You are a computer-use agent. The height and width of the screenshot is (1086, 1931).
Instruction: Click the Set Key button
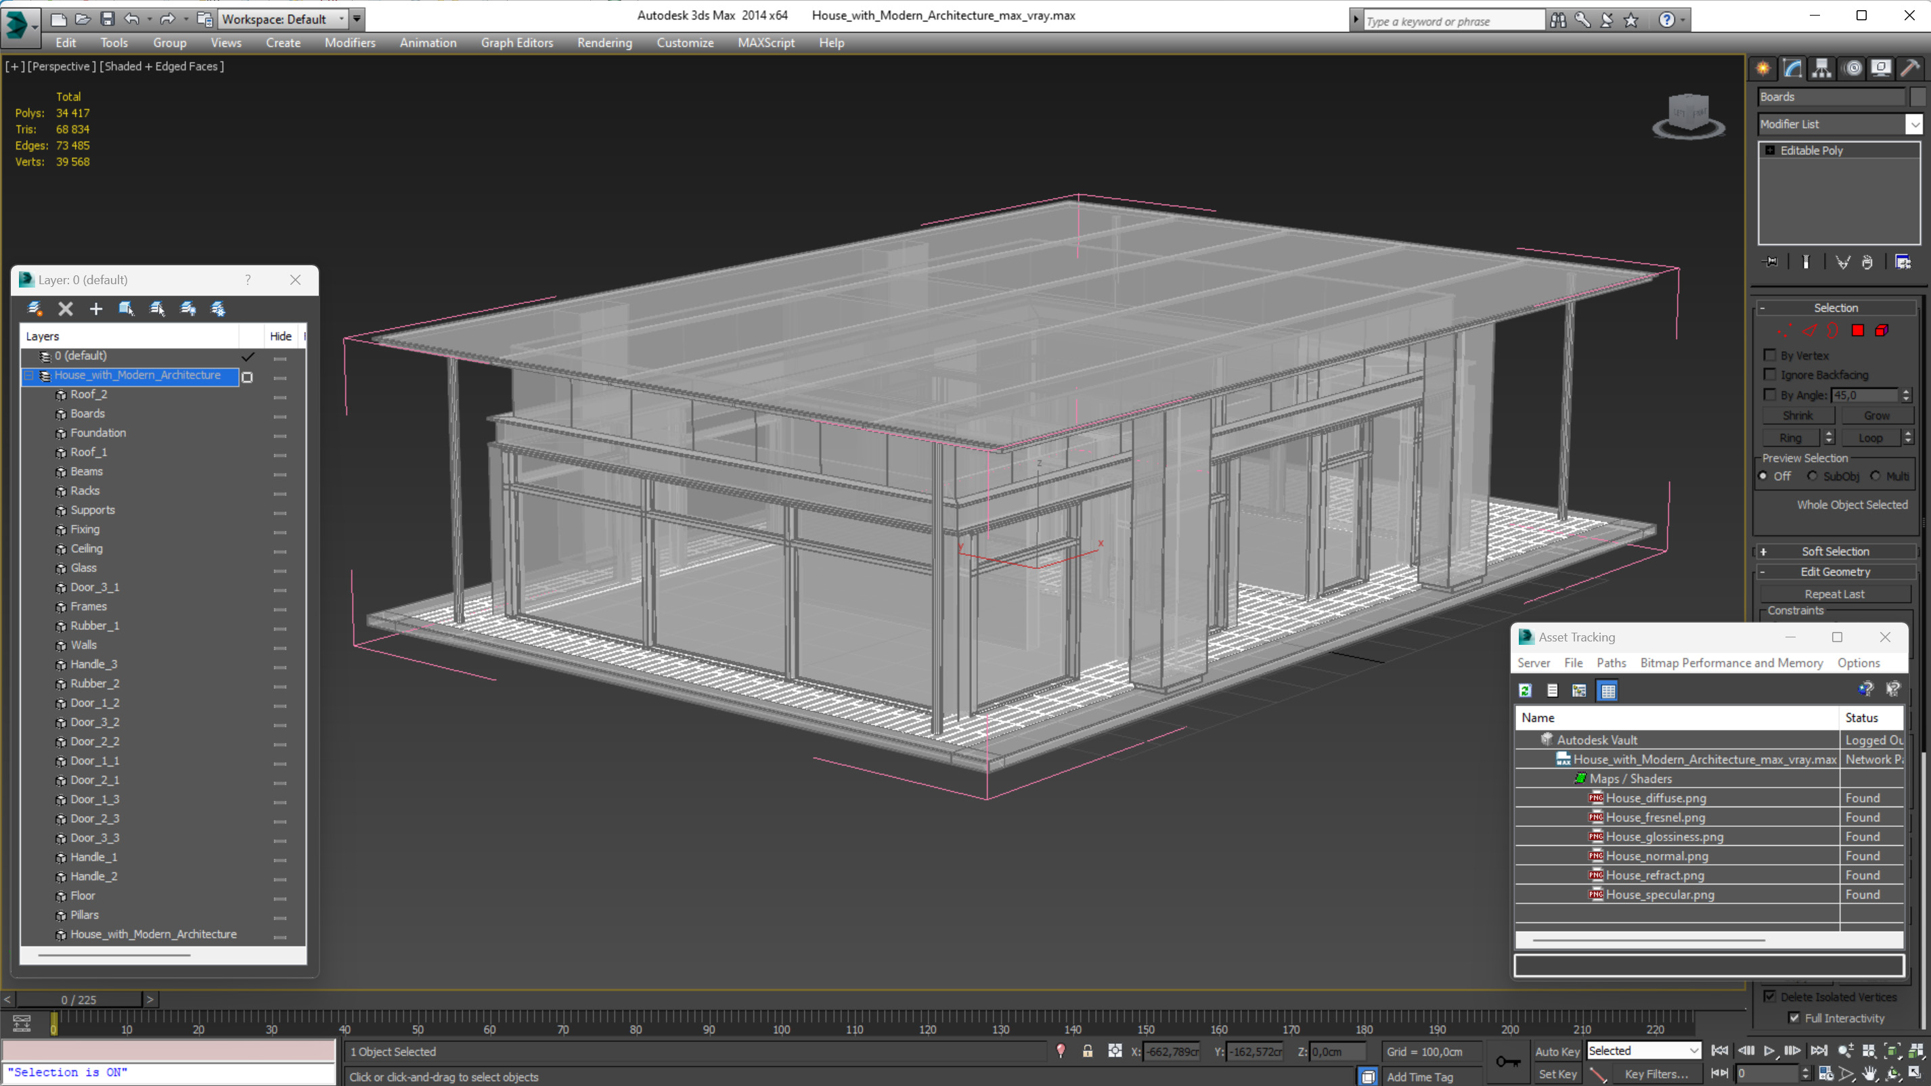[x=1557, y=1074]
